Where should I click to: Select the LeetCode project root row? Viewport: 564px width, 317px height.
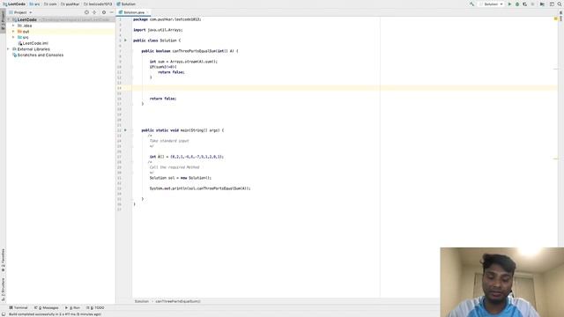click(x=61, y=19)
